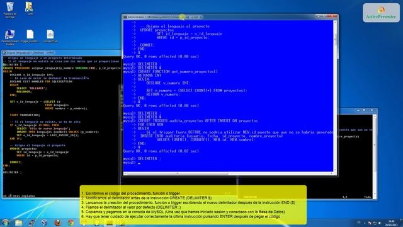Select the trigger_auditori file on the desktop
Viewport: 403px width, 227px height.
click(x=30, y=37)
